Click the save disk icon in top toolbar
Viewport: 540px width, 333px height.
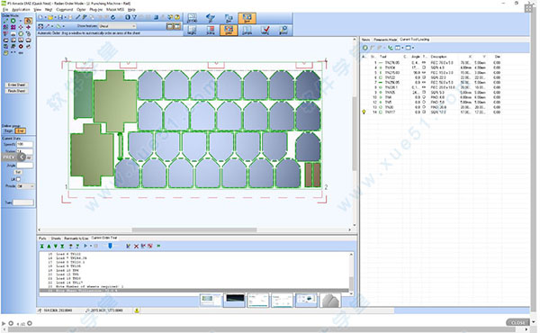coord(60,17)
